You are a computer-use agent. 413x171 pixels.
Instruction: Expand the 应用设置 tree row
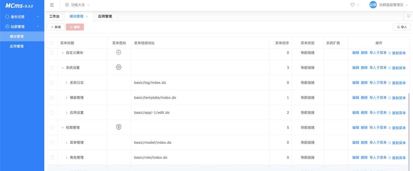click(66, 112)
